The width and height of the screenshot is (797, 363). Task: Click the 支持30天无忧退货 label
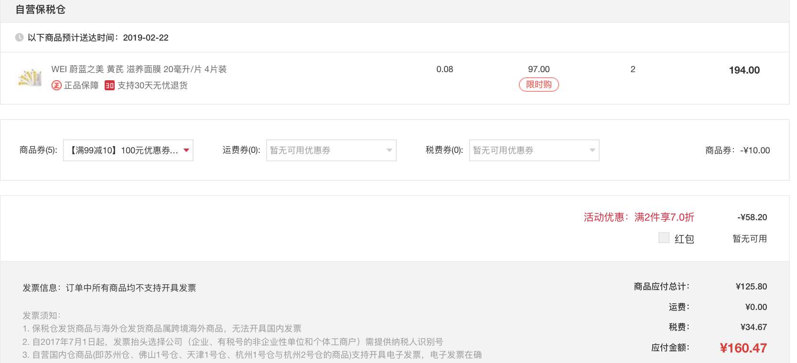pyautogui.click(x=152, y=85)
